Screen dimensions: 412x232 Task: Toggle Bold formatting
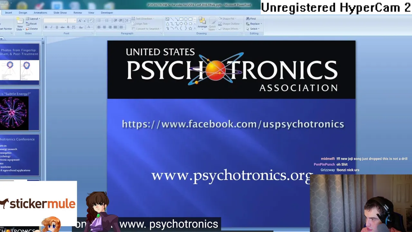click(x=46, y=27)
